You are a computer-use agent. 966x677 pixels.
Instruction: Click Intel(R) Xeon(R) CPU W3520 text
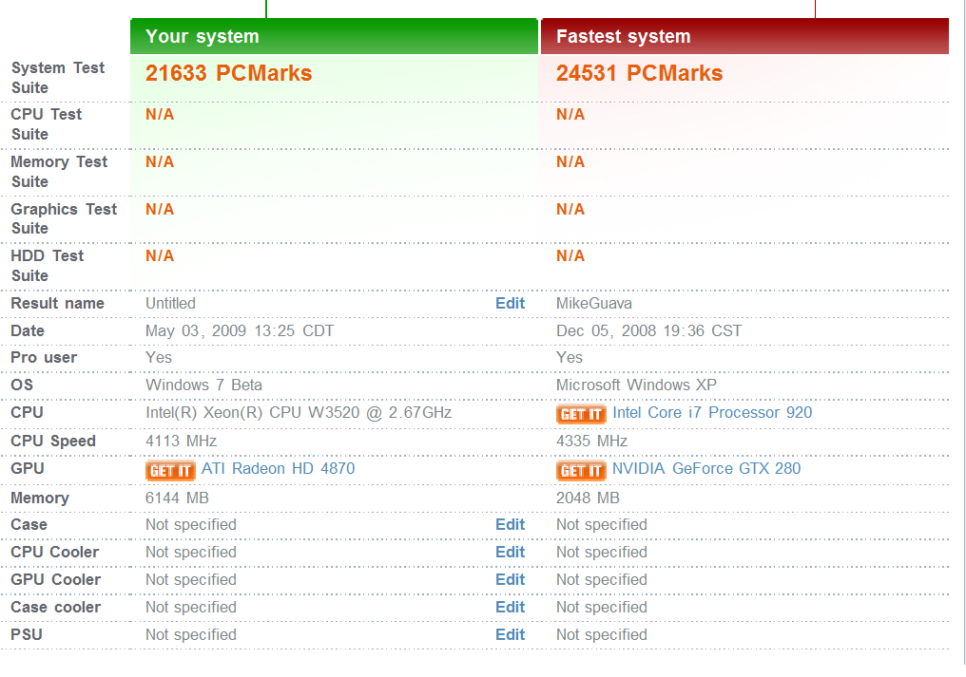299,412
